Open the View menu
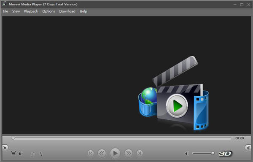 click(x=16, y=11)
